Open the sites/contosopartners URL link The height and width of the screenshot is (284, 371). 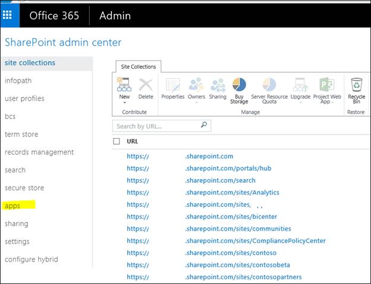pos(243,277)
